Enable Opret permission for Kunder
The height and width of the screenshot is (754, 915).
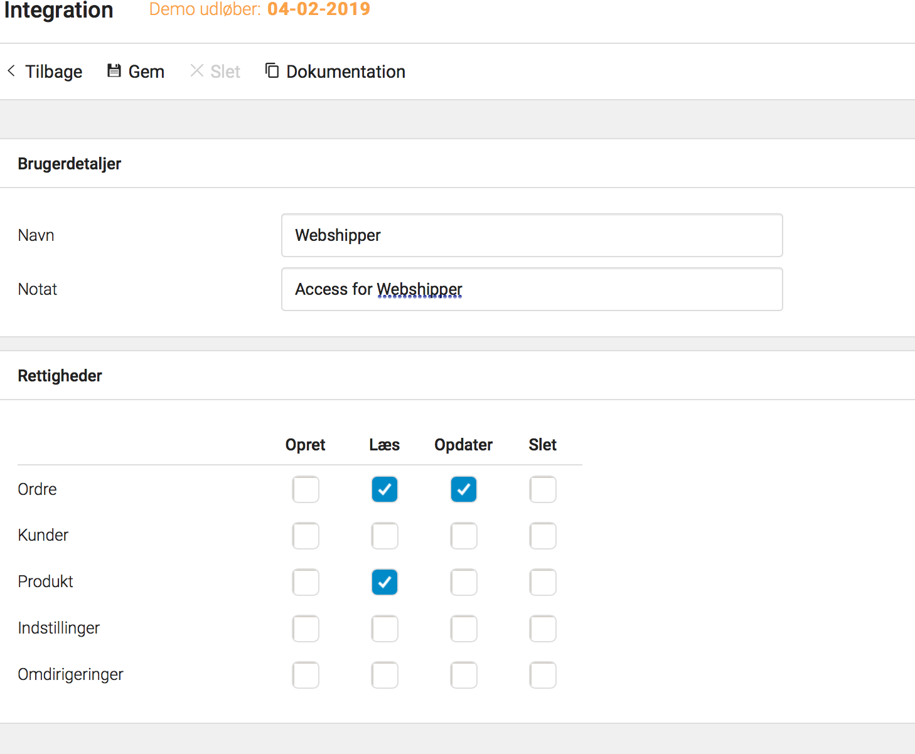[x=306, y=536]
